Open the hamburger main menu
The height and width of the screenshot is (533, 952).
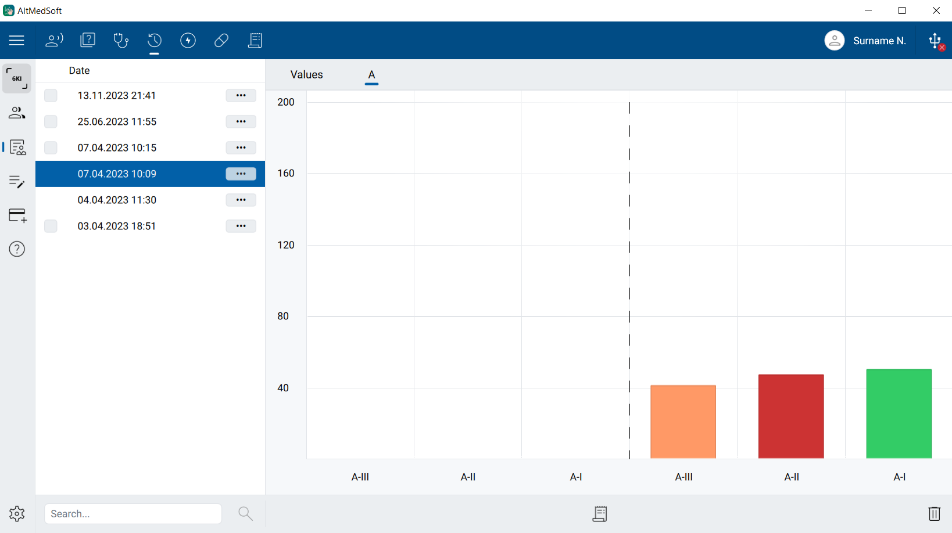pyautogui.click(x=16, y=40)
